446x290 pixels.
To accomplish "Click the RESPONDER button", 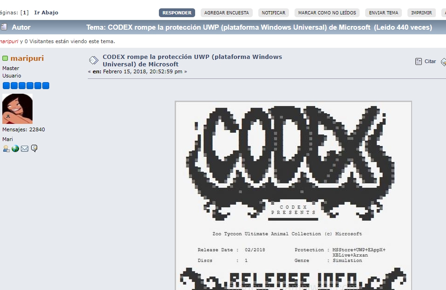I will click(177, 13).
